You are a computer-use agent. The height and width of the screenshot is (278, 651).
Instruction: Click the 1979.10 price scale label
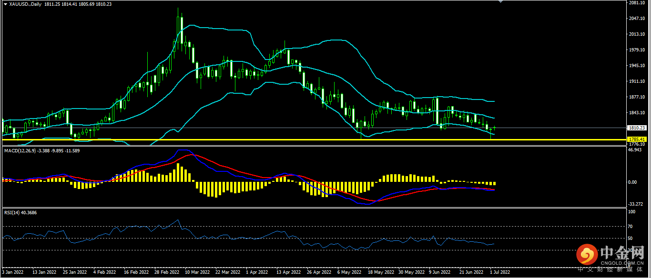click(x=637, y=50)
